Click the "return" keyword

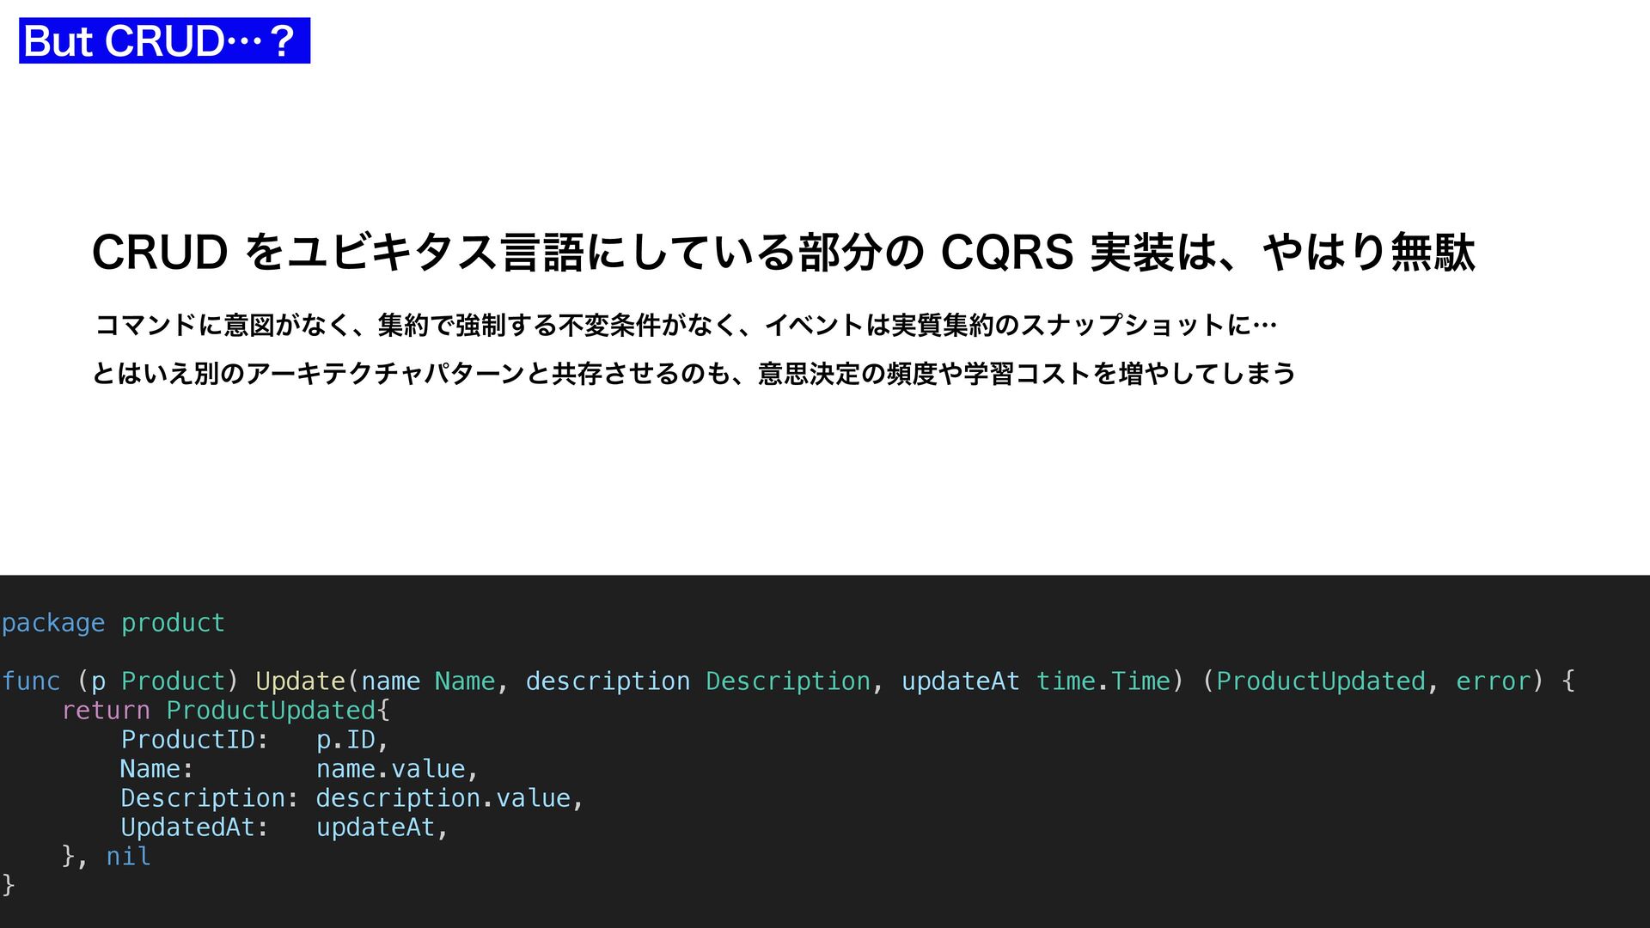pos(106,711)
